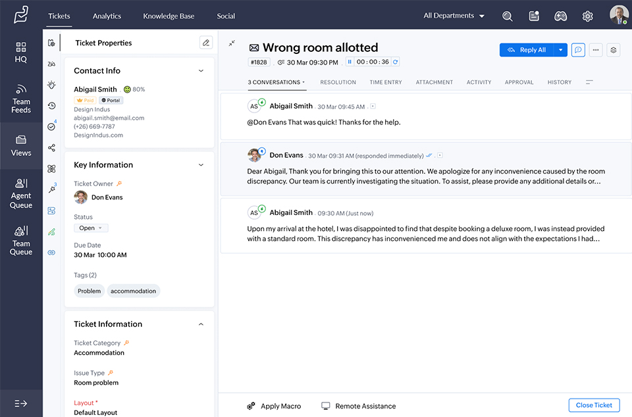632x417 pixels.
Task: Open the comment bubble button beside Reply All
Action: coord(578,50)
